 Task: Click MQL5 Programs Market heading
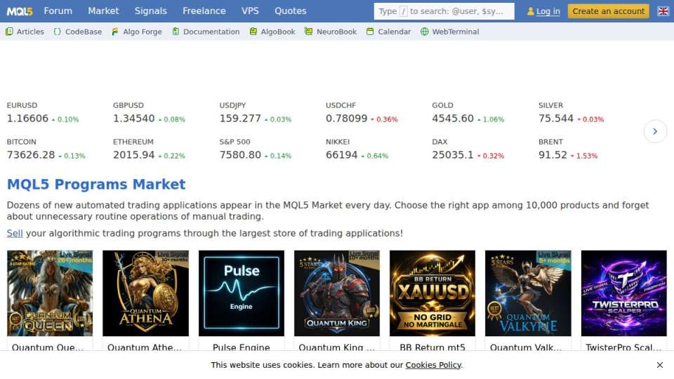(96, 185)
